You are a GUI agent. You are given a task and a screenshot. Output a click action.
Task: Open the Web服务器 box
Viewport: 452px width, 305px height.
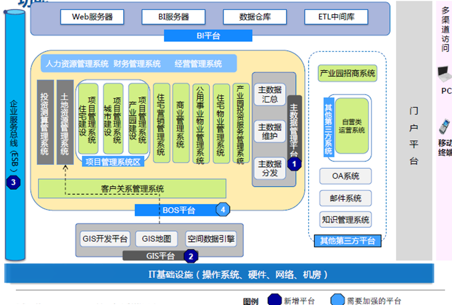92,17
